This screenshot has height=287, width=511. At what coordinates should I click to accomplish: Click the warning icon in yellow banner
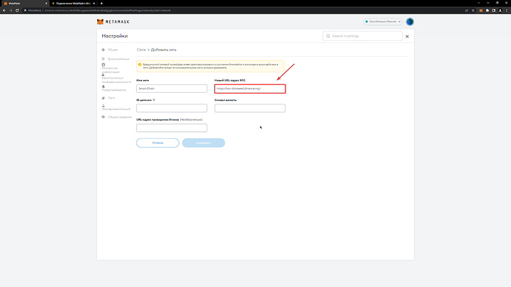pyautogui.click(x=140, y=65)
